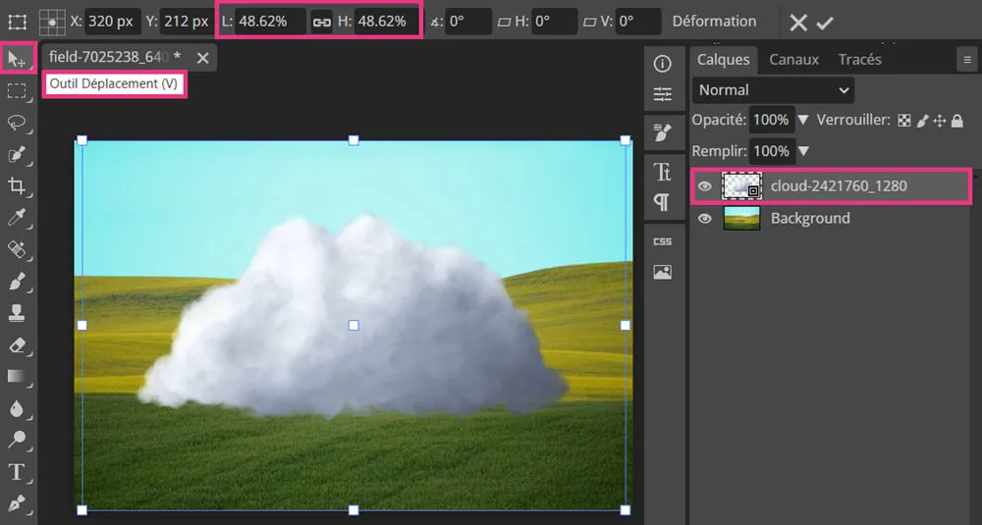Switch to the Tracés tab
Viewport: 982px width, 525px height.
(x=859, y=60)
